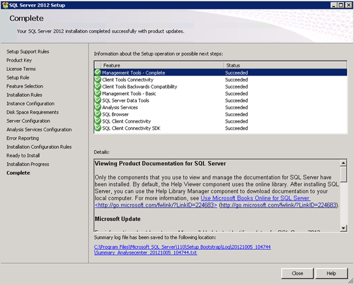Sort list by the Feature column header

pos(158,65)
